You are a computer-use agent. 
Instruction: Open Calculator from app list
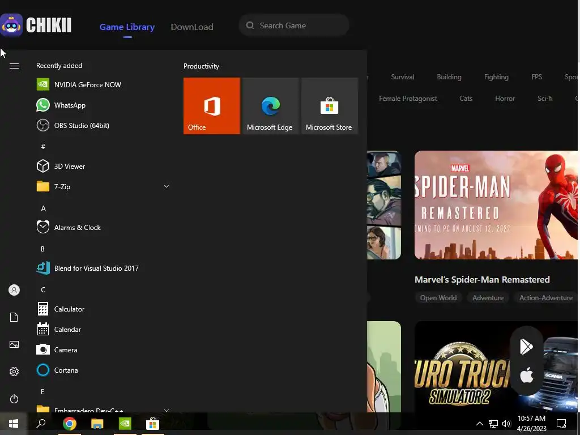(103, 309)
